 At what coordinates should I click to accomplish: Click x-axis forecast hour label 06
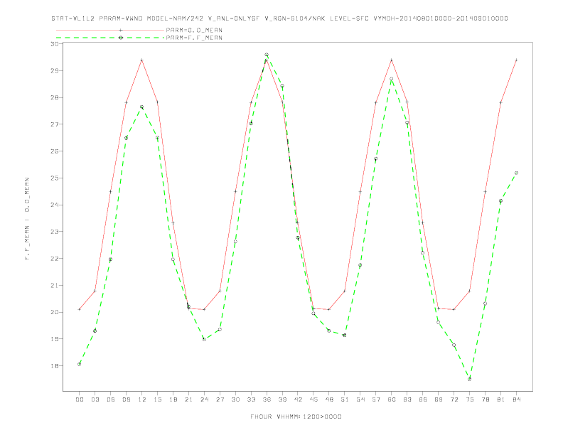[x=111, y=399]
